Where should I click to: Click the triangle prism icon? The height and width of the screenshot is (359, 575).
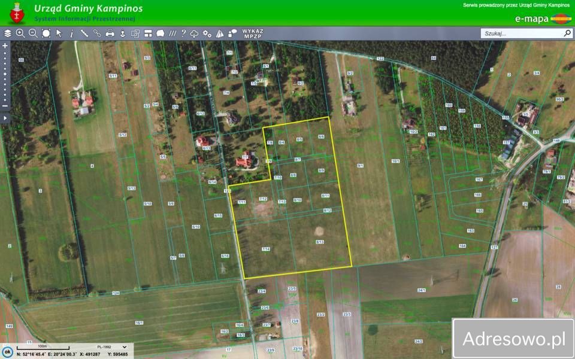coord(220,34)
